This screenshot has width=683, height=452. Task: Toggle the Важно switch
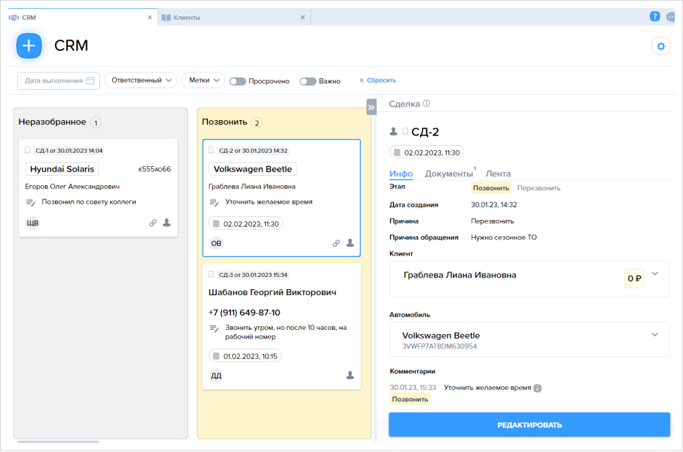pyautogui.click(x=308, y=81)
